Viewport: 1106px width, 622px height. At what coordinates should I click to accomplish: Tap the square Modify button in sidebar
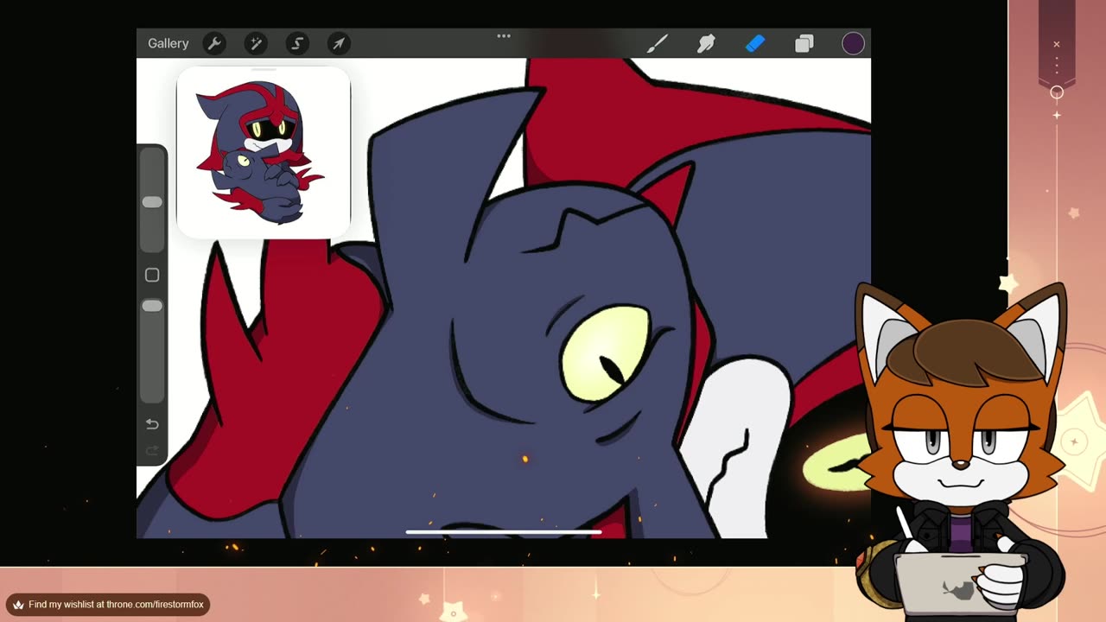point(152,275)
